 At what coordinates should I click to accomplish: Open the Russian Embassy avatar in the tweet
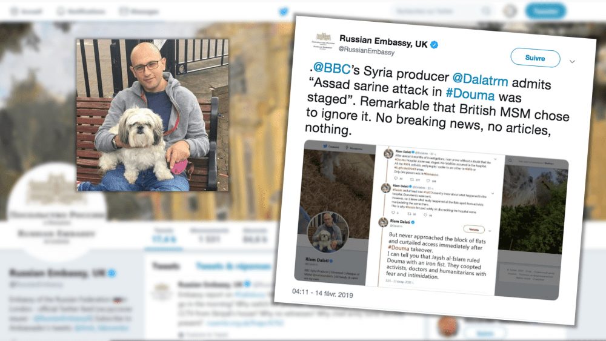click(323, 41)
